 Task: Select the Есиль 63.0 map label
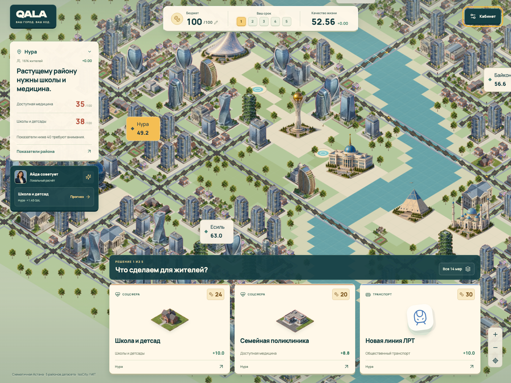216,232
